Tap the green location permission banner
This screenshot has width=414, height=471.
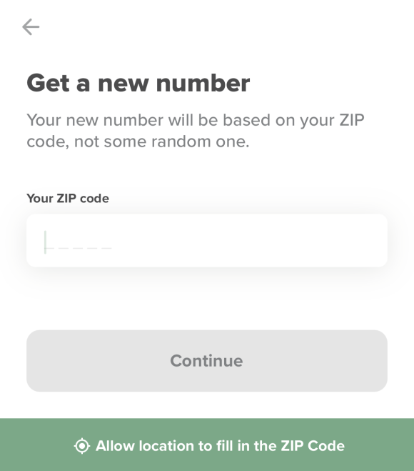(207, 445)
